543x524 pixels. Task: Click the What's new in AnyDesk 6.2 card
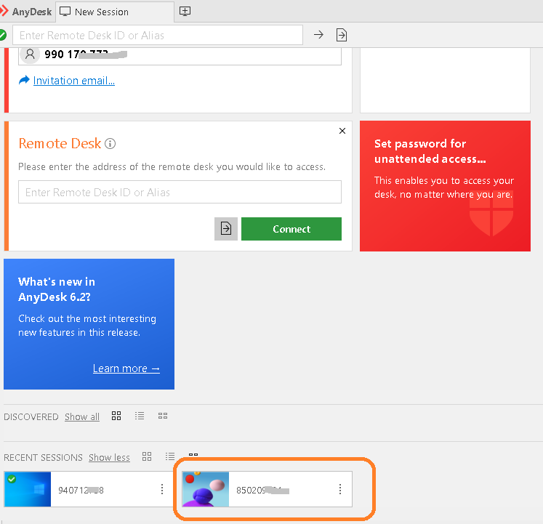pyautogui.click(x=89, y=324)
